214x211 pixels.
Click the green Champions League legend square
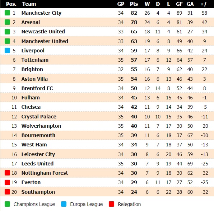(x=8, y=204)
